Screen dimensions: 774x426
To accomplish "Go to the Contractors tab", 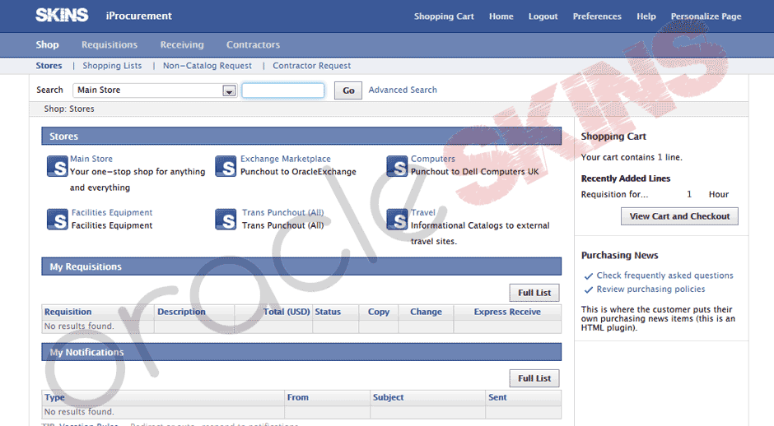I will [253, 45].
